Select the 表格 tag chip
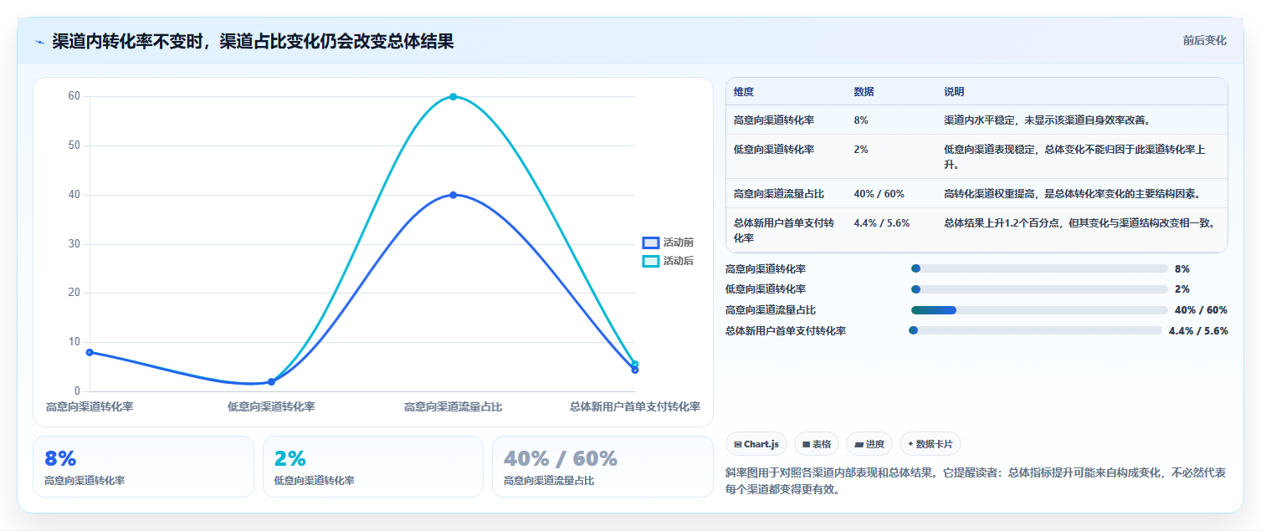This screenshot has height=531, width=1261. coord(817,444)
